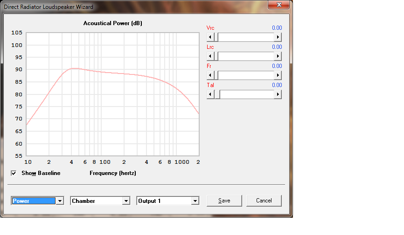Screen dimensions: 404x235
Task: Click the Lrc value 0.00
Action: pyautogui.click(x=277, y=47)
